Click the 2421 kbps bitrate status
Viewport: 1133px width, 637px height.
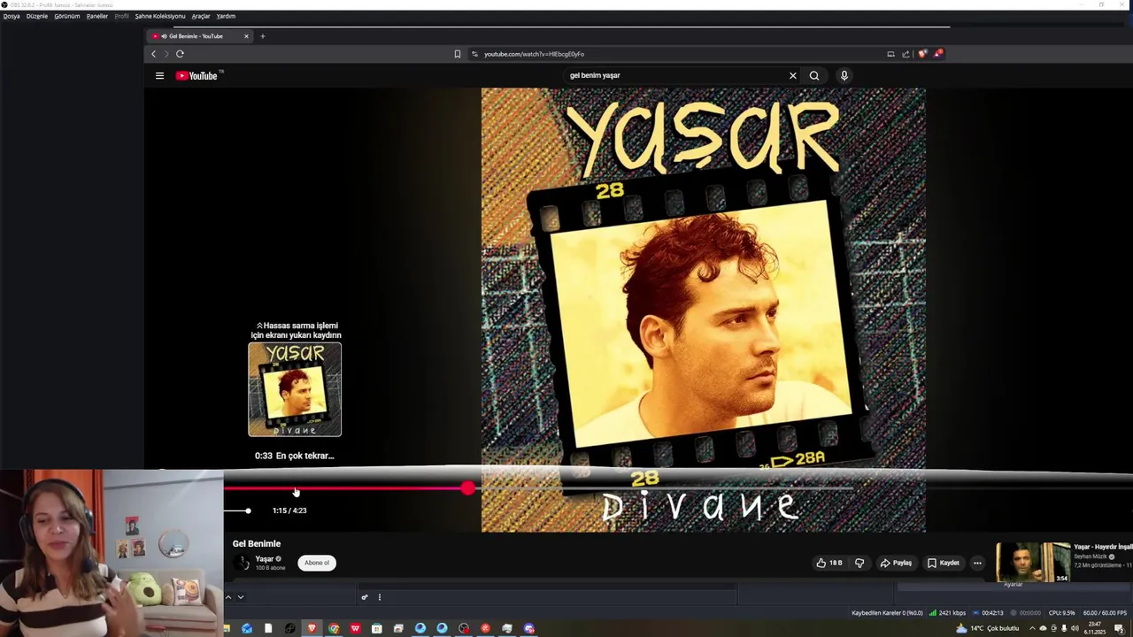[x=947, y=613]
